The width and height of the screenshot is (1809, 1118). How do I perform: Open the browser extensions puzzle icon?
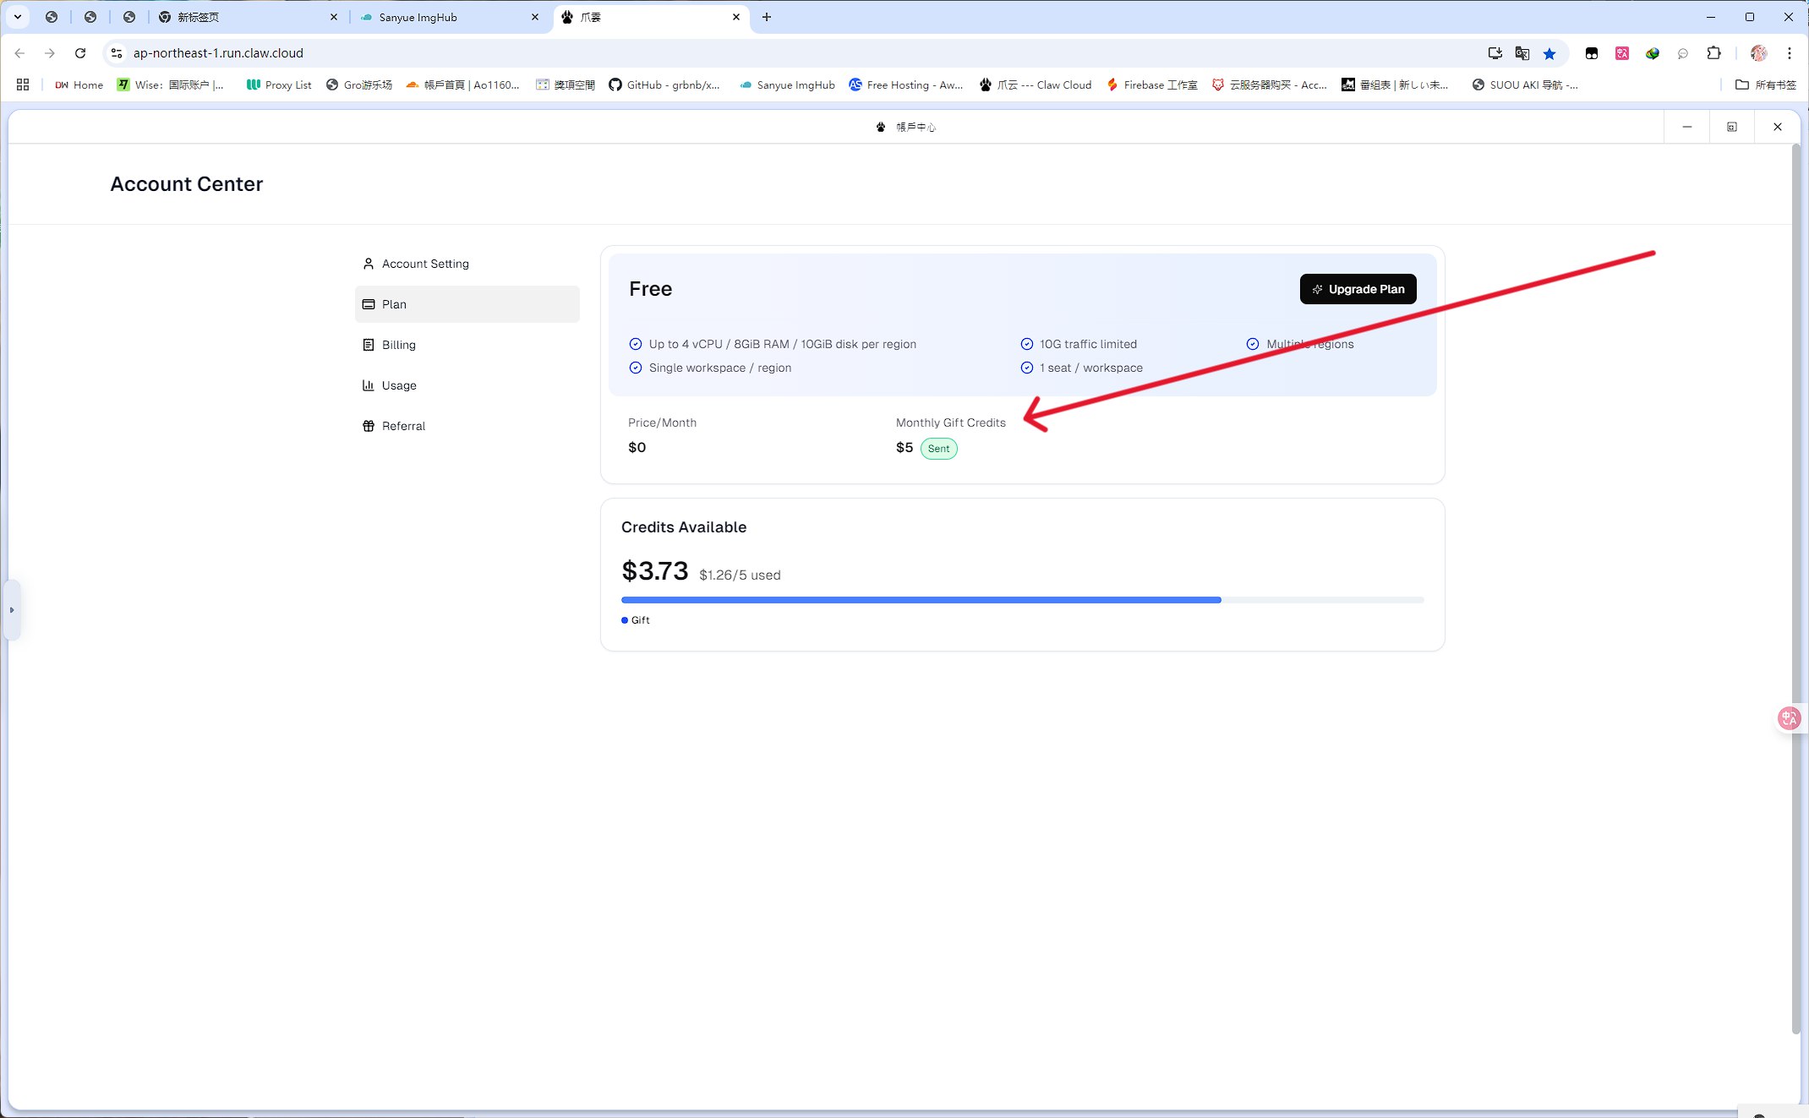[1713, 53]
